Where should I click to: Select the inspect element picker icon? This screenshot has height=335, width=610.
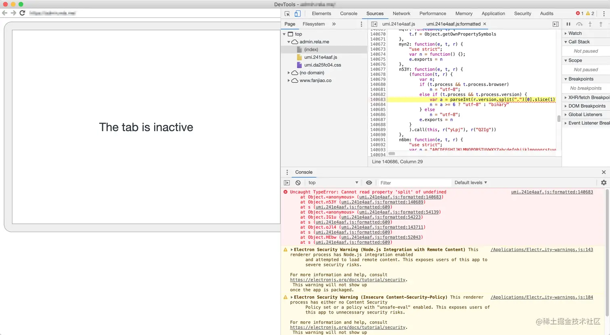coord(287,13)
